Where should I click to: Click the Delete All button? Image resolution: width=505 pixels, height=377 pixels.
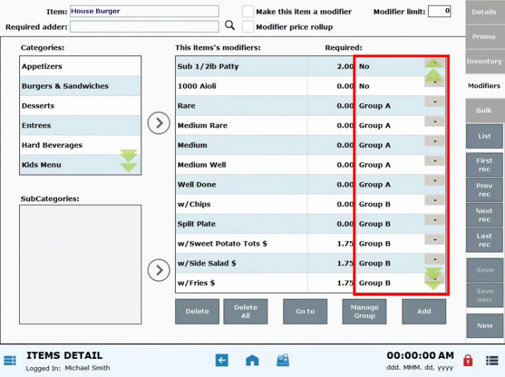point(245,311)
